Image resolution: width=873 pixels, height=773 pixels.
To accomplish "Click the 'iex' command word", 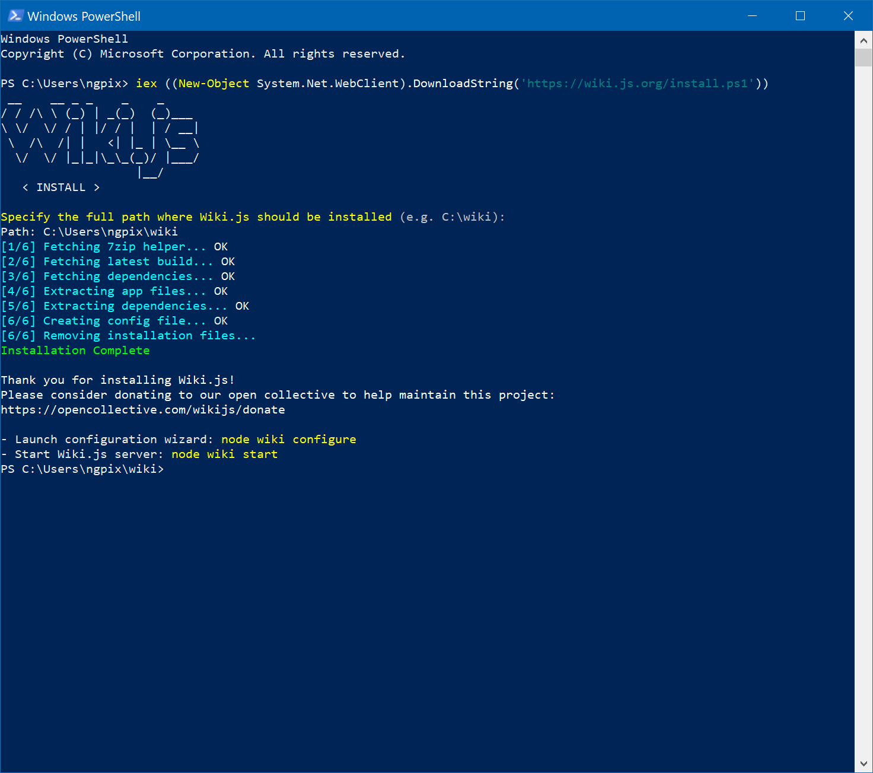I will click(146, 84).
